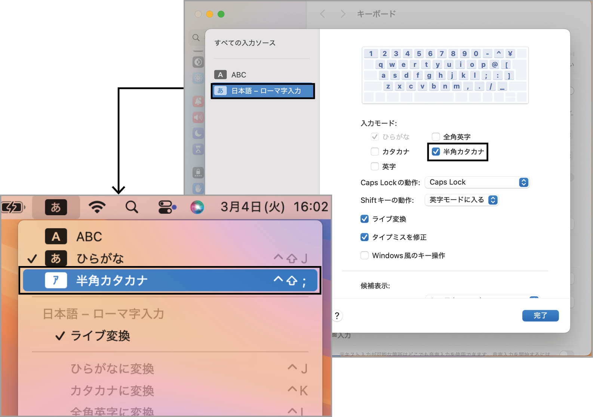
Task: Choose ひらがな in the input menu
Action: pos(170,258)
